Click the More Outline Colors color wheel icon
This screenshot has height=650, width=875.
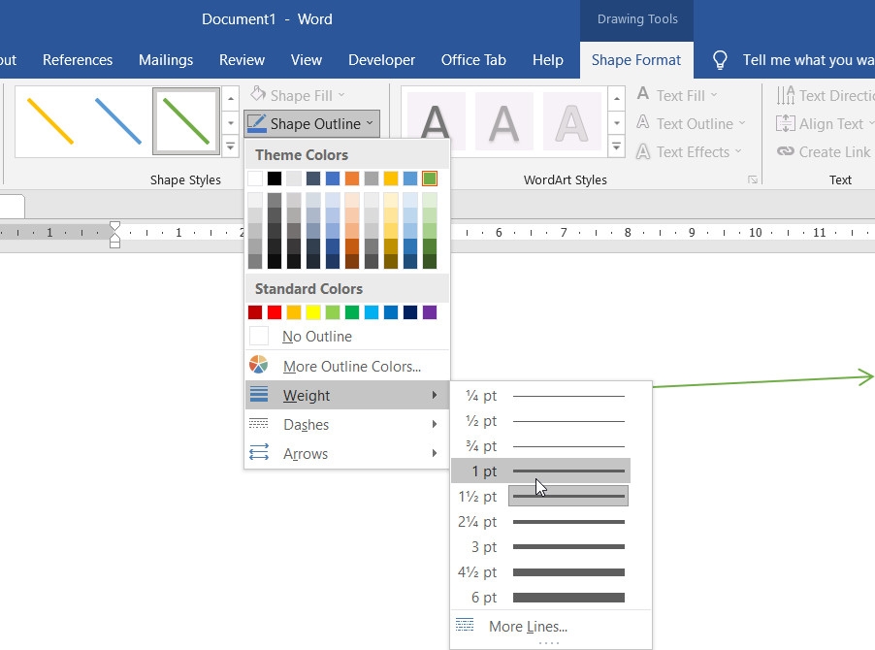click(258, 365)
